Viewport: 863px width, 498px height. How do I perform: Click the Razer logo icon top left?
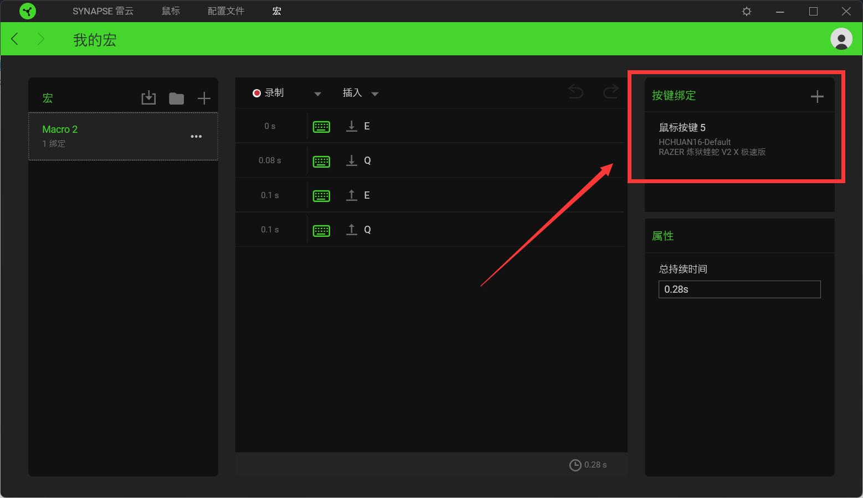pos(28,11)
